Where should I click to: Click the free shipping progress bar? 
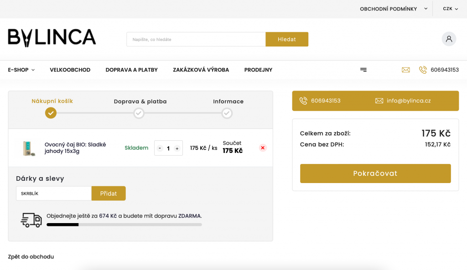click(x=124, y=225)
